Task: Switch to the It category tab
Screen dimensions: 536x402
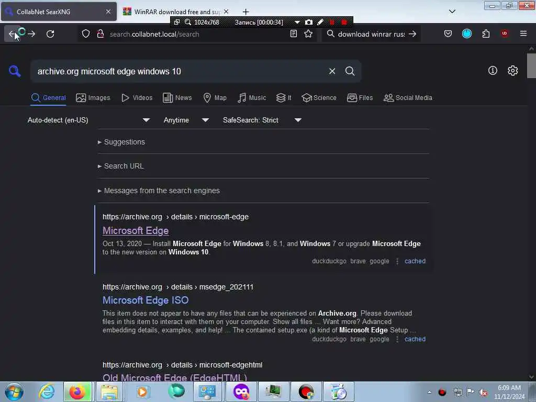Action: click(284, 98)
